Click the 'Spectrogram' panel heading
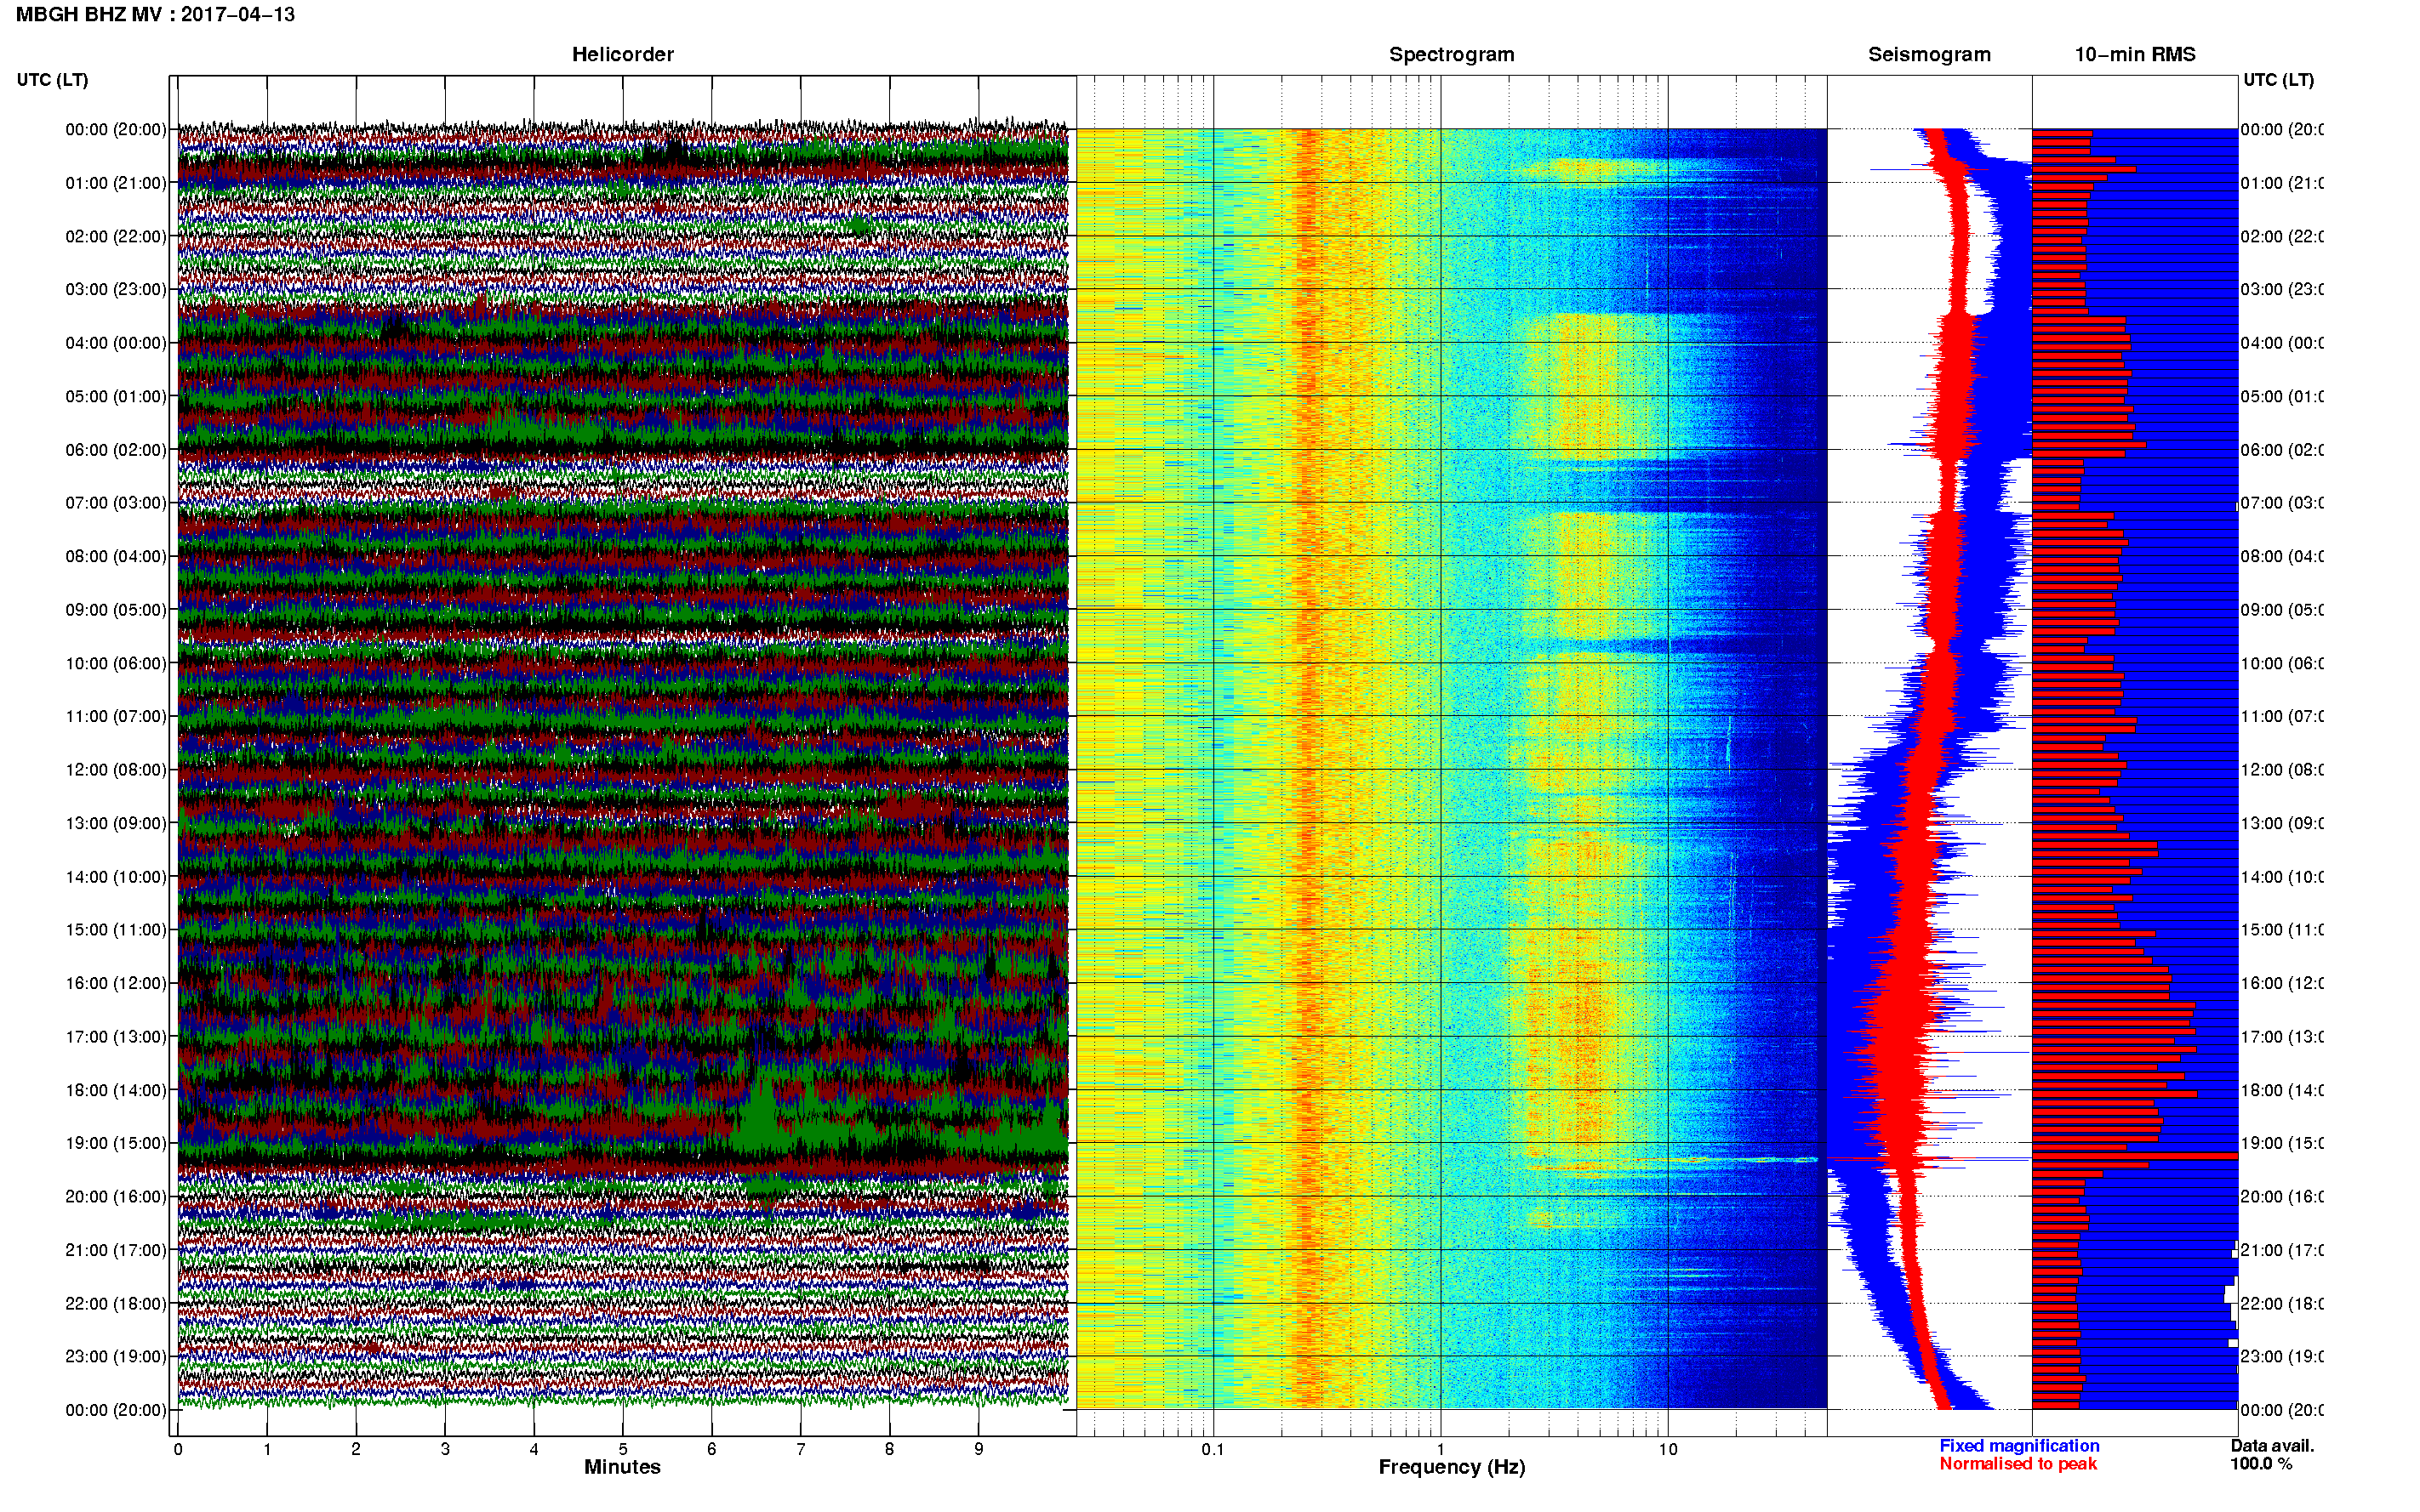2420x1512 pixels. tap(1452, 55)
